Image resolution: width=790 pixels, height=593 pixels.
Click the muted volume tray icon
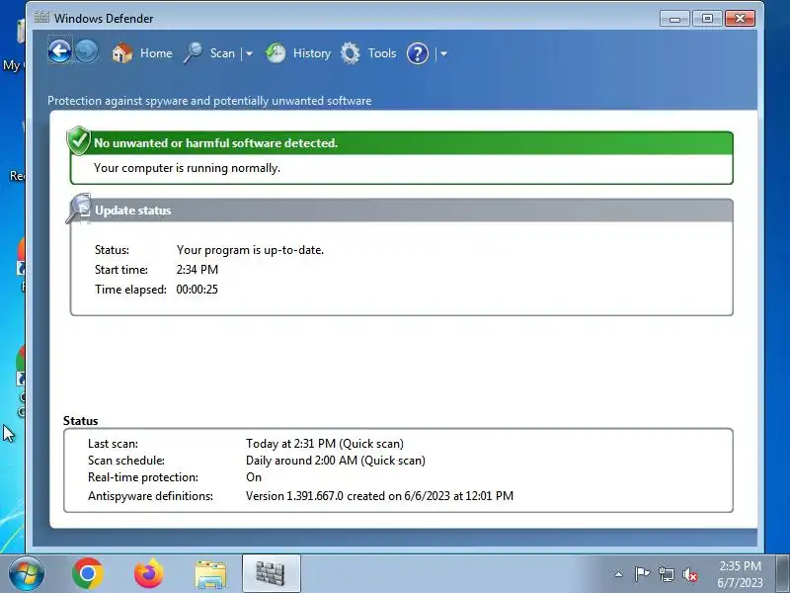(689, 574)
